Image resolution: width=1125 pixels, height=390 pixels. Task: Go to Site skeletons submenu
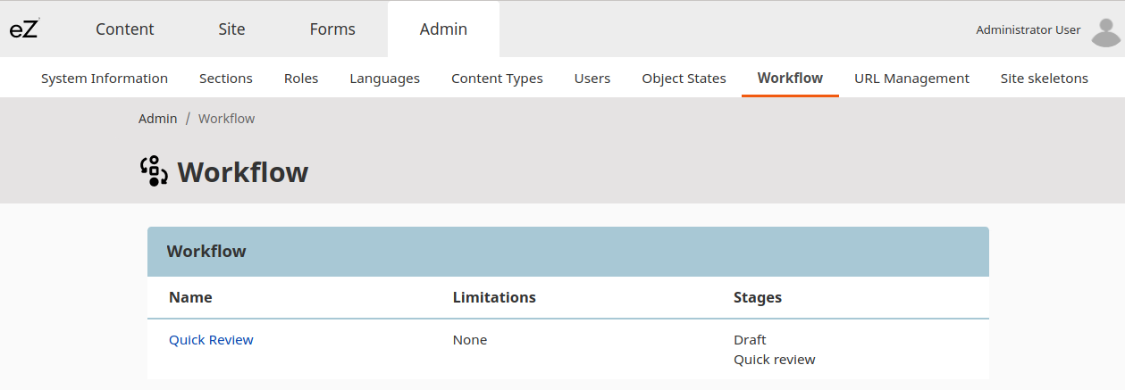click(x=1044, y=79)
